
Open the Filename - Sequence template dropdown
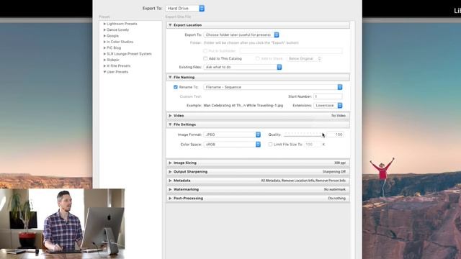[273, 87]
